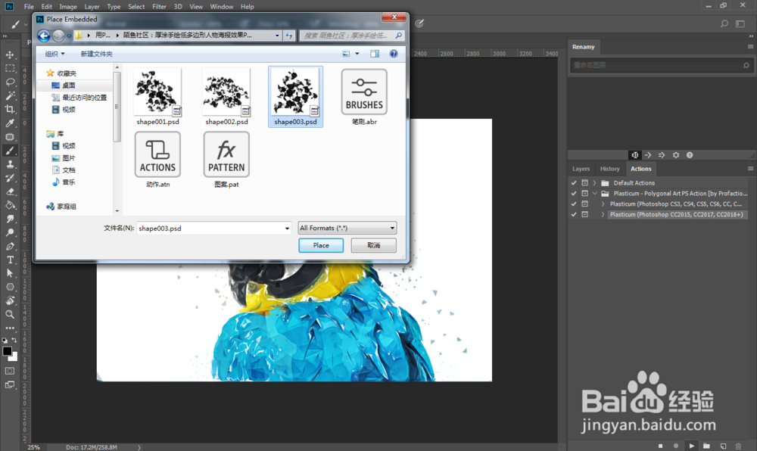Expand Plasticum CS3, CS4 action
This screenshot has height=451, width=757.
pos(603,204)
